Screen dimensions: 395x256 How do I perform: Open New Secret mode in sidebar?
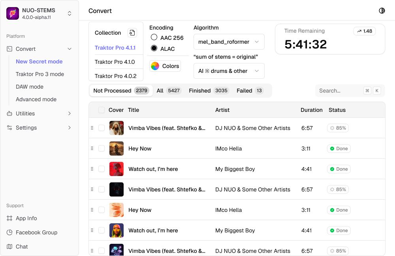[x=39, y=61]
